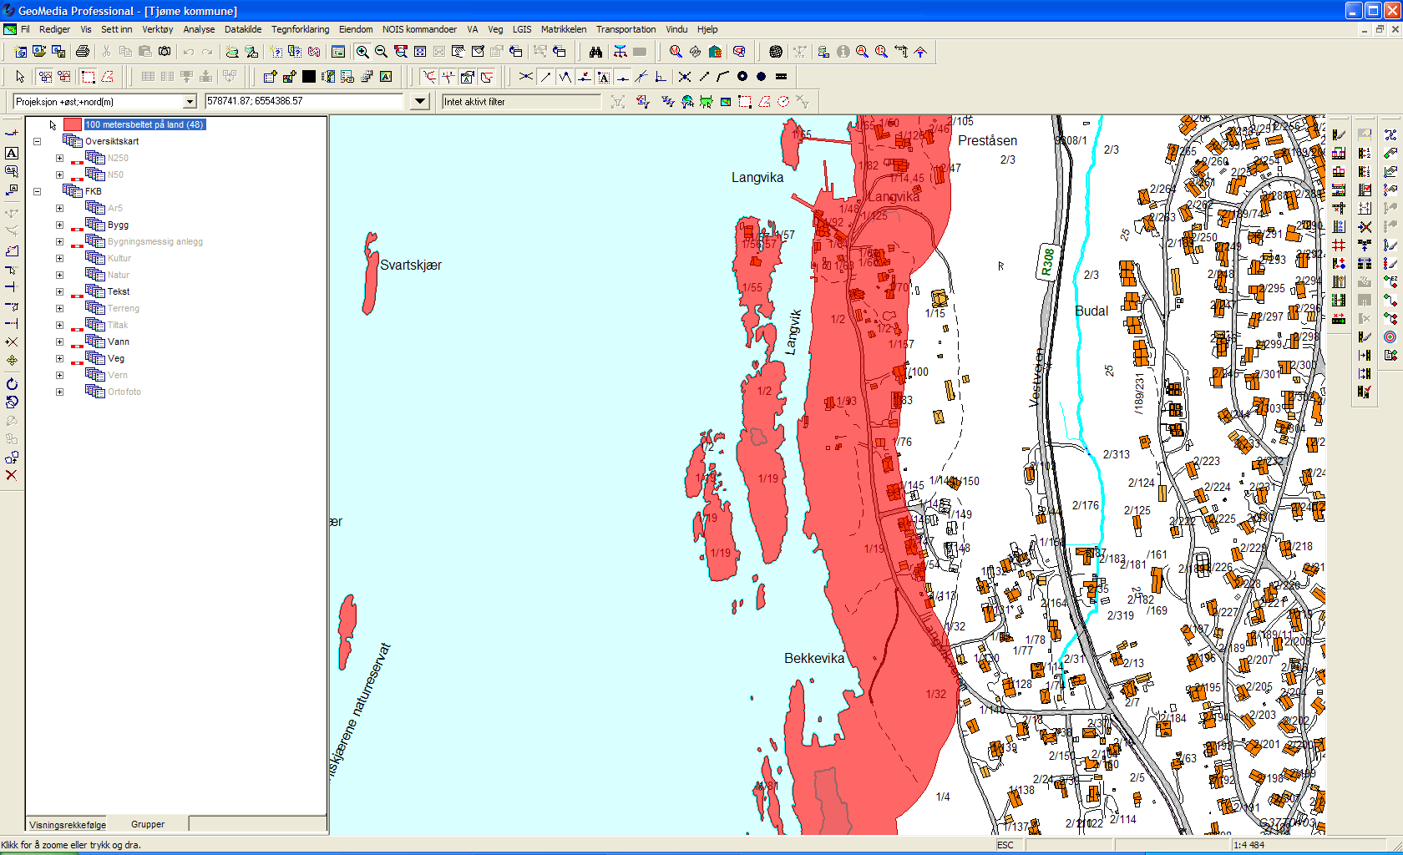The image size is (1403, 855).
Task: Click the hollow ring circle snap icon
Action: click(x=742, y=77)
